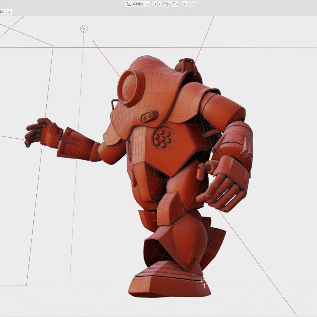Image resolution: width=317 pixels, height=317 pixels.
Task: Click the 3D cursor near the robot's foot
Action: tap(204, 282)
